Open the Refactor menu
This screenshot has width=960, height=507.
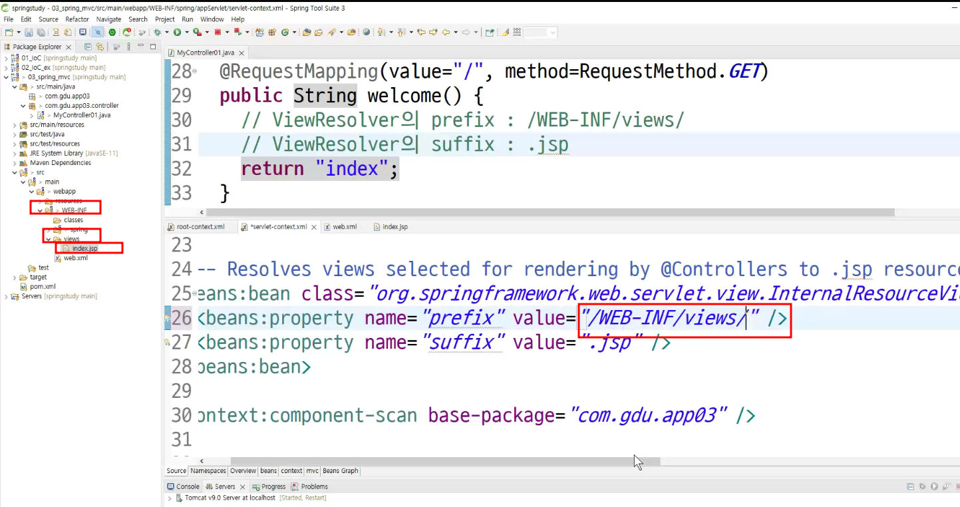(x=77, y=19)
